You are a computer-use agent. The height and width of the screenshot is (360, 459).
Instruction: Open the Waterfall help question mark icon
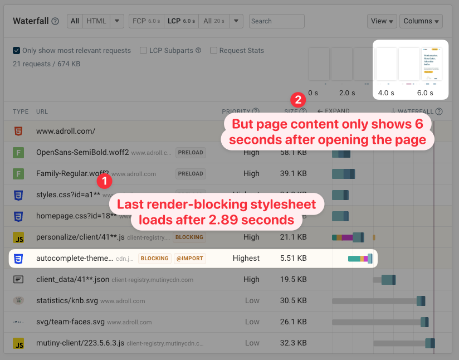point(55,21)
